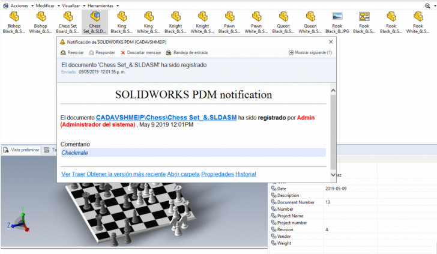Click the Checkmate comment field
Viewport: 437px width, 254px height.
click(193, 153)
